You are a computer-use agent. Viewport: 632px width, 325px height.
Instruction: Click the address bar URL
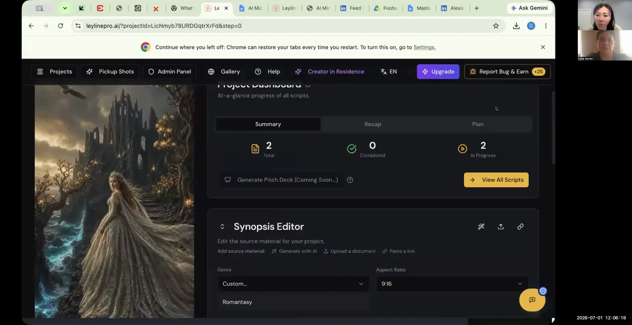[x=164, y=26]
